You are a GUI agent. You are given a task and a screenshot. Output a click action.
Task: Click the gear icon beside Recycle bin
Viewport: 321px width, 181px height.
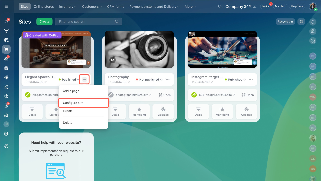tap(301, 22)
